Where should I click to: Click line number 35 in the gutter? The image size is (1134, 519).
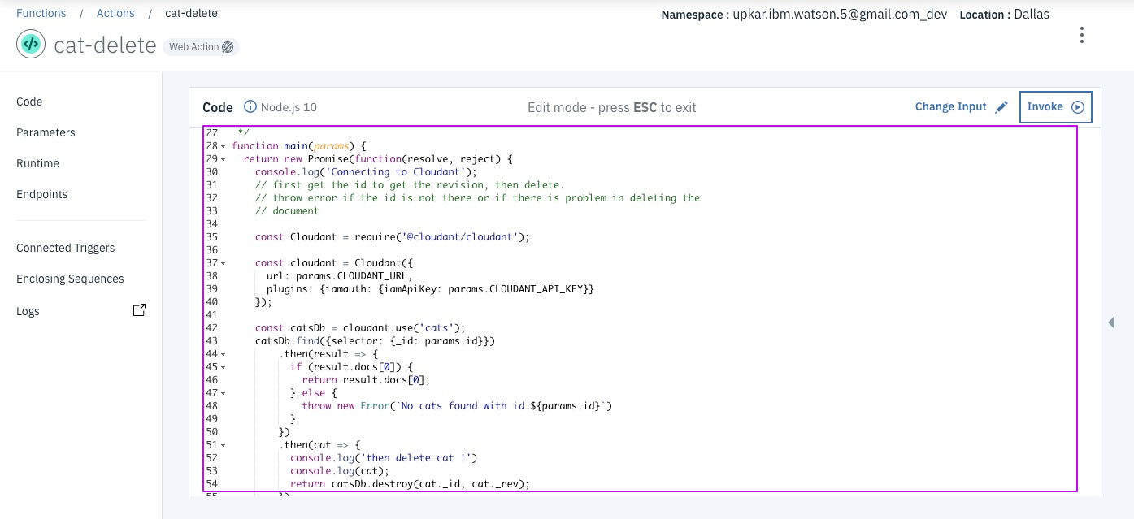211,237
